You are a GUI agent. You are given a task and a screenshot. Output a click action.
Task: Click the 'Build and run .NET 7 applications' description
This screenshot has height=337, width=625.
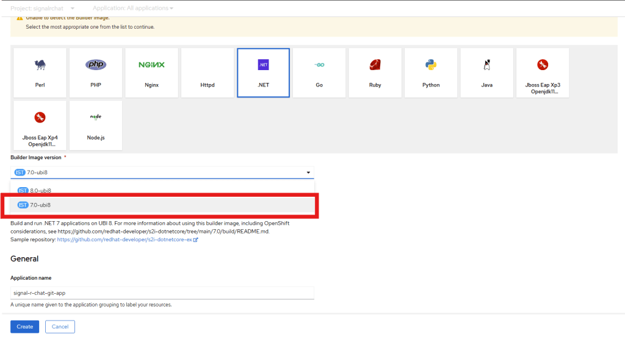point(150,227)
